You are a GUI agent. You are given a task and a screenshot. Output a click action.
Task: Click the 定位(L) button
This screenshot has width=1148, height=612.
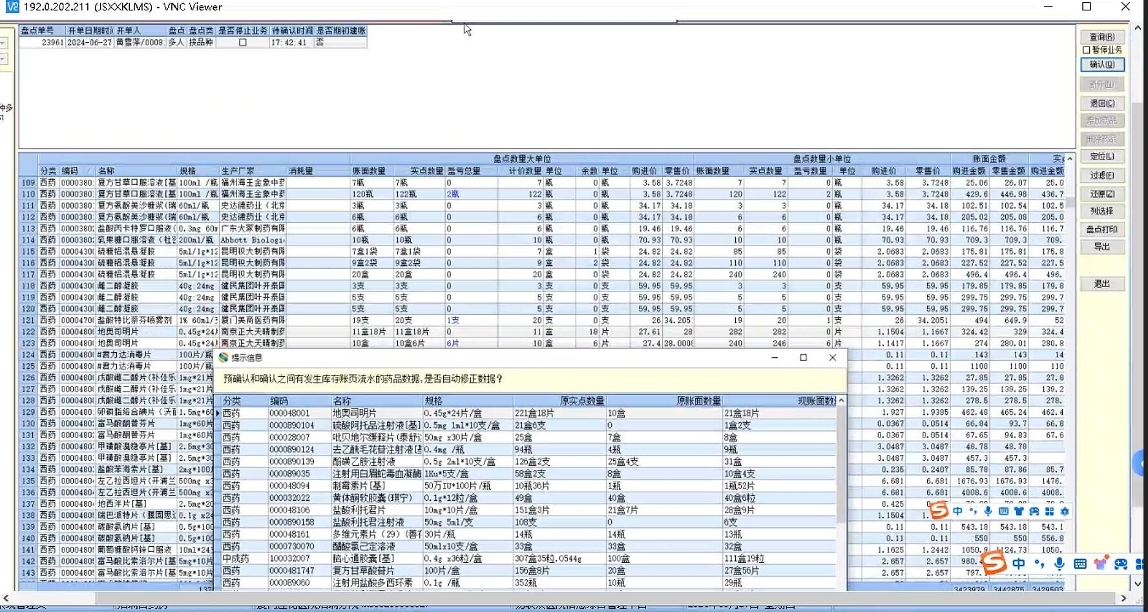click(x=1102, y=156)
